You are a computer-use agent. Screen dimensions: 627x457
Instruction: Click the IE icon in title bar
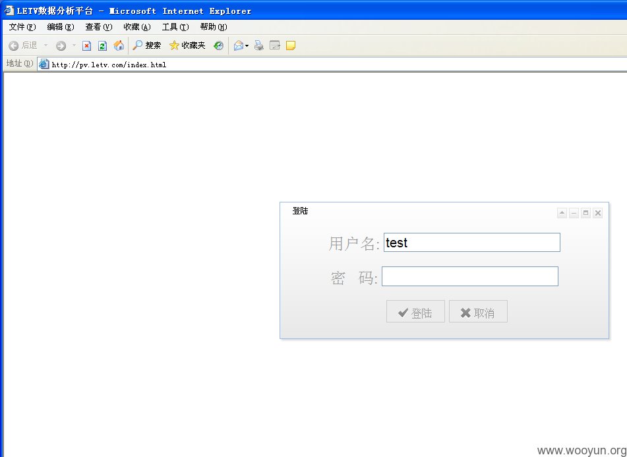pyautogui.click(x=9, y=11)
